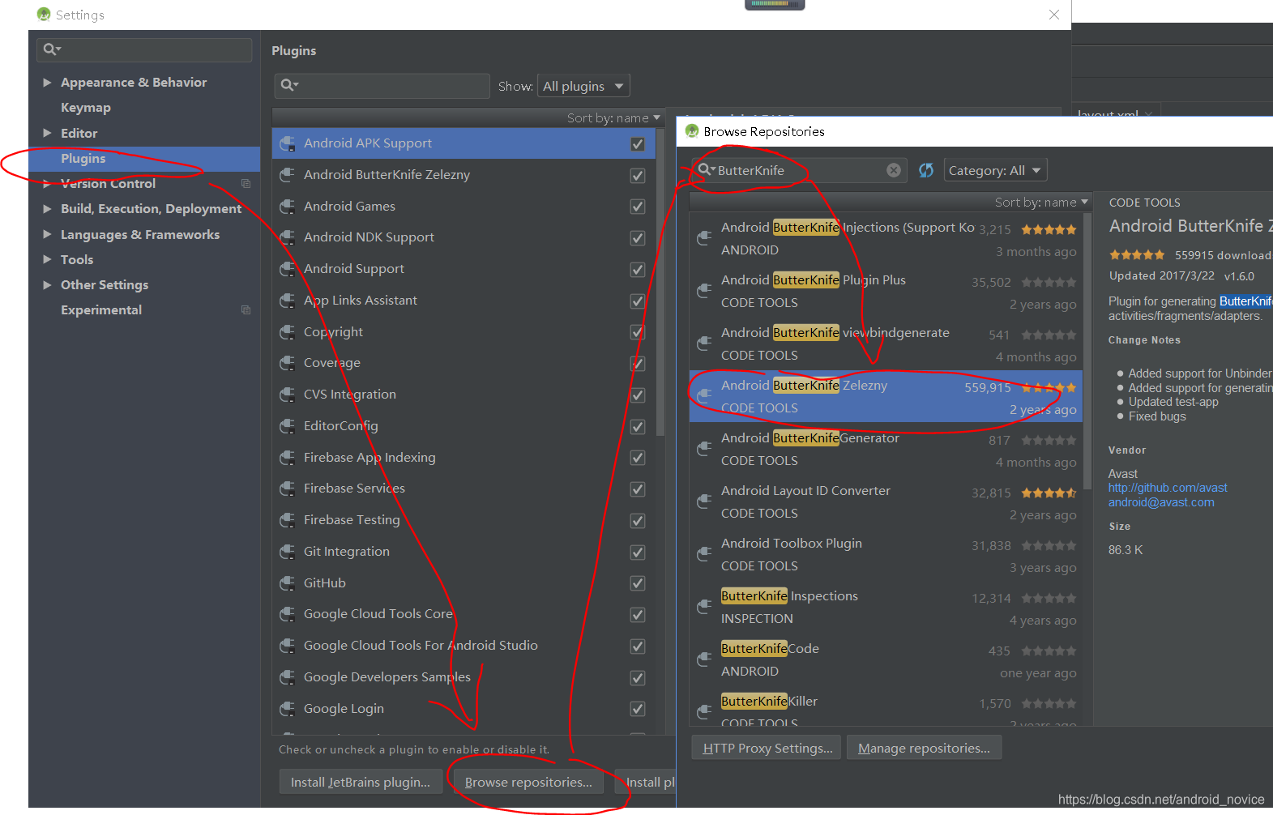Click the Settings sidebar search field
The image size is (1273, 815).
pyautogui.click(x=144, y=49)
